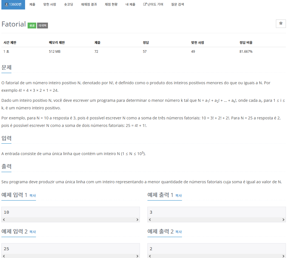
Task: Click the example output value 2
Action: 151,249
